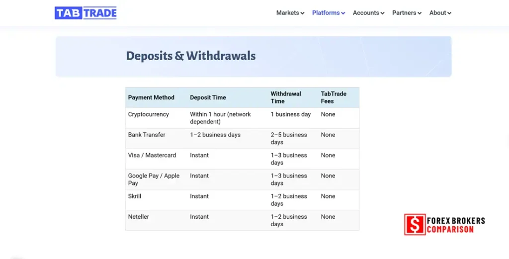Click the TabTrade logo
509x259 pixels.
[x=85, y=13]
